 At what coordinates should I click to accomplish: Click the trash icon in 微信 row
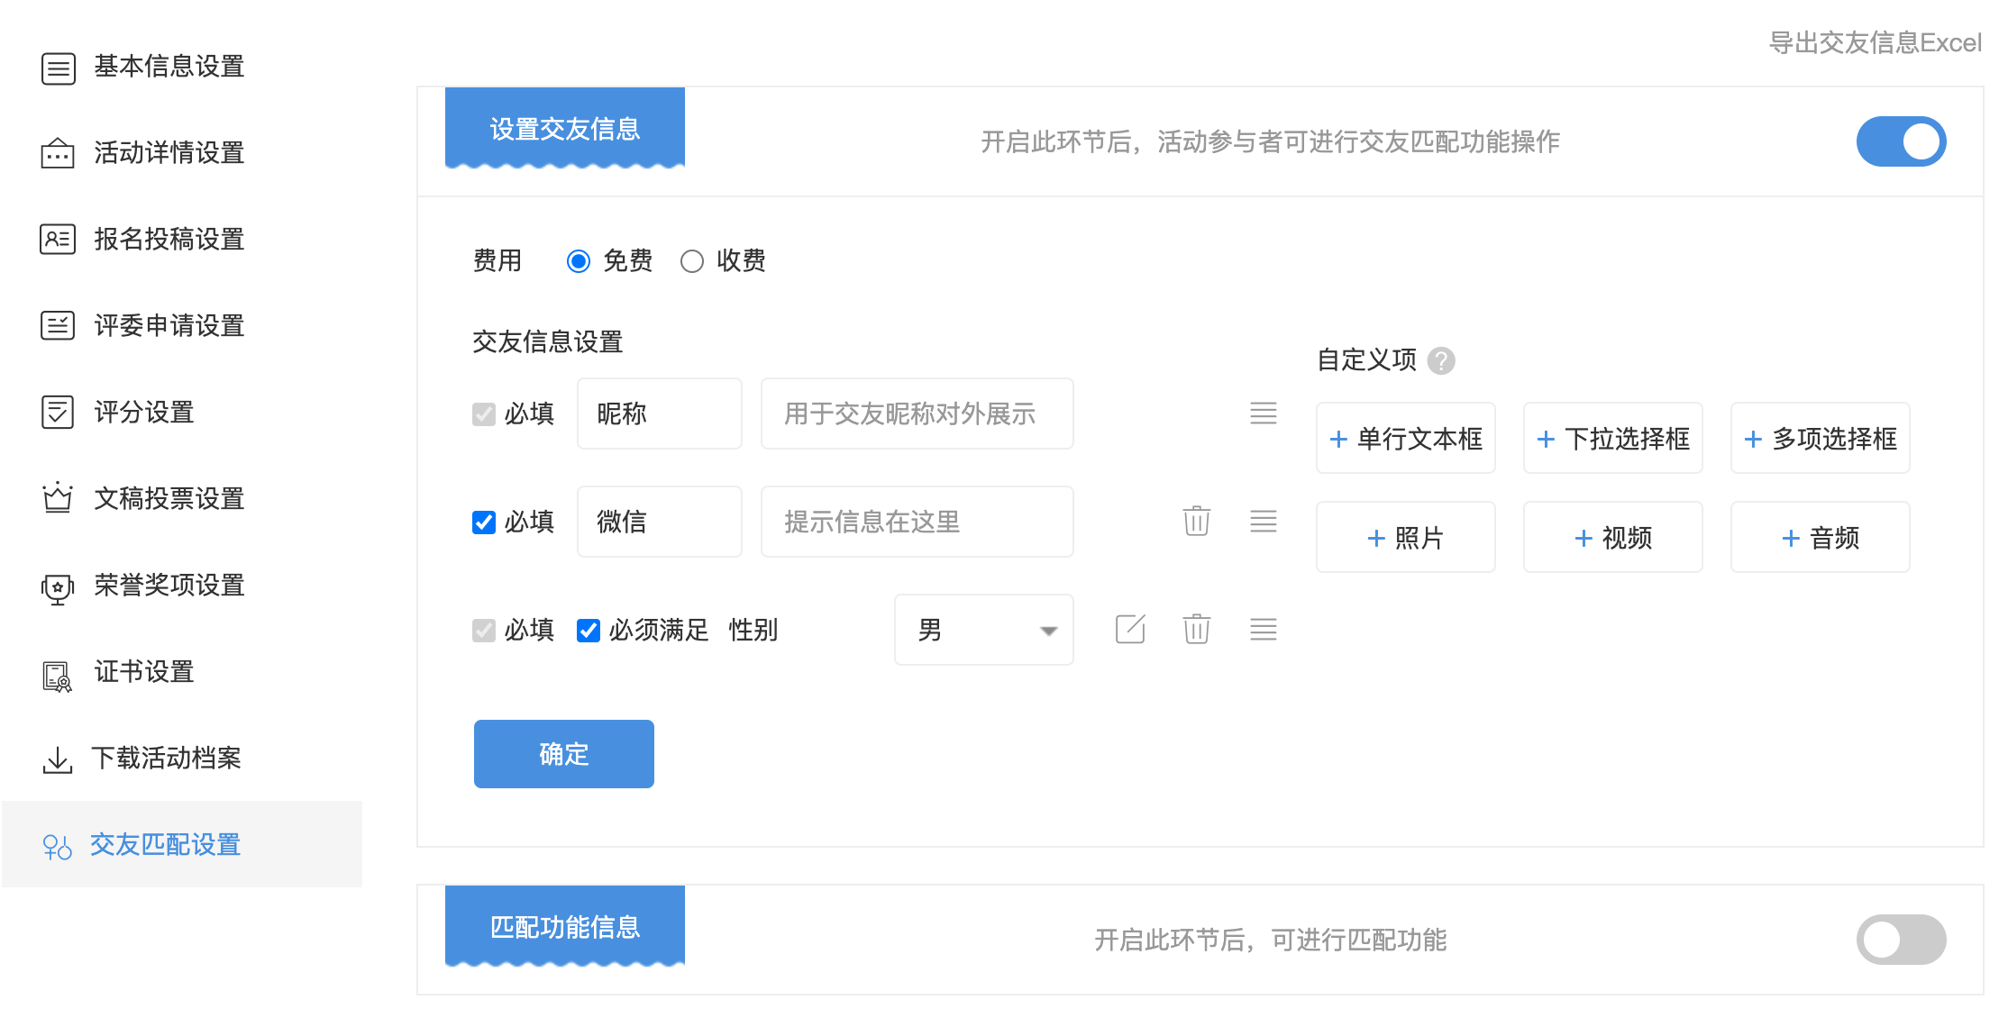(x=1196, y=521)
